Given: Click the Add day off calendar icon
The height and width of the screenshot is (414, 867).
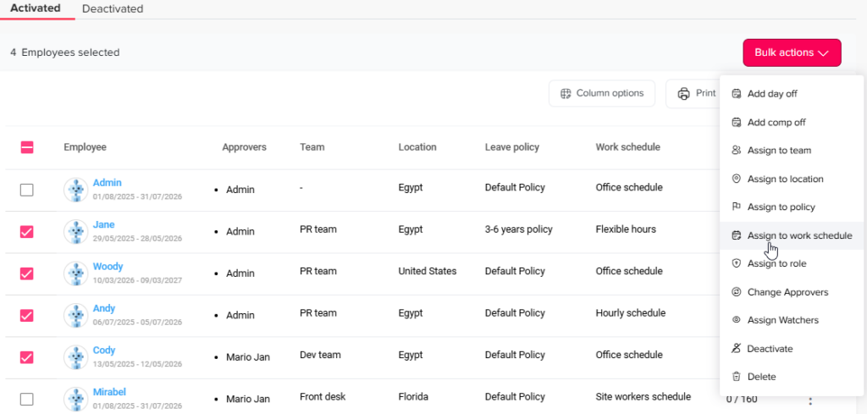Looking at the screenshot, I should pos(736,94).
